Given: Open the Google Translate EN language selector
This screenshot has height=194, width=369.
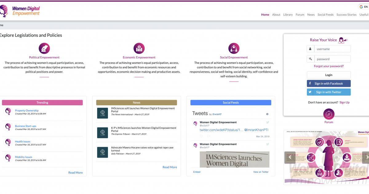Looking at the screenshot, I should click(x=364, y=7).
